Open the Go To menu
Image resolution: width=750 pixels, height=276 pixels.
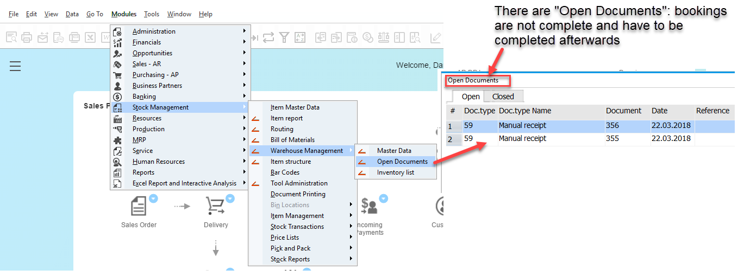[x=95, y=14]
